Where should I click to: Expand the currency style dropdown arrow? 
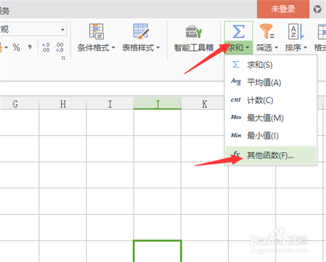[6, 48]
